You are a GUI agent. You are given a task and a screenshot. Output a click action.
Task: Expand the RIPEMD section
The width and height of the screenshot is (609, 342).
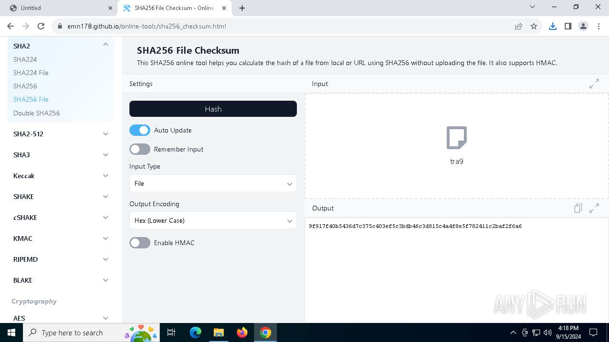coord(61,259)
